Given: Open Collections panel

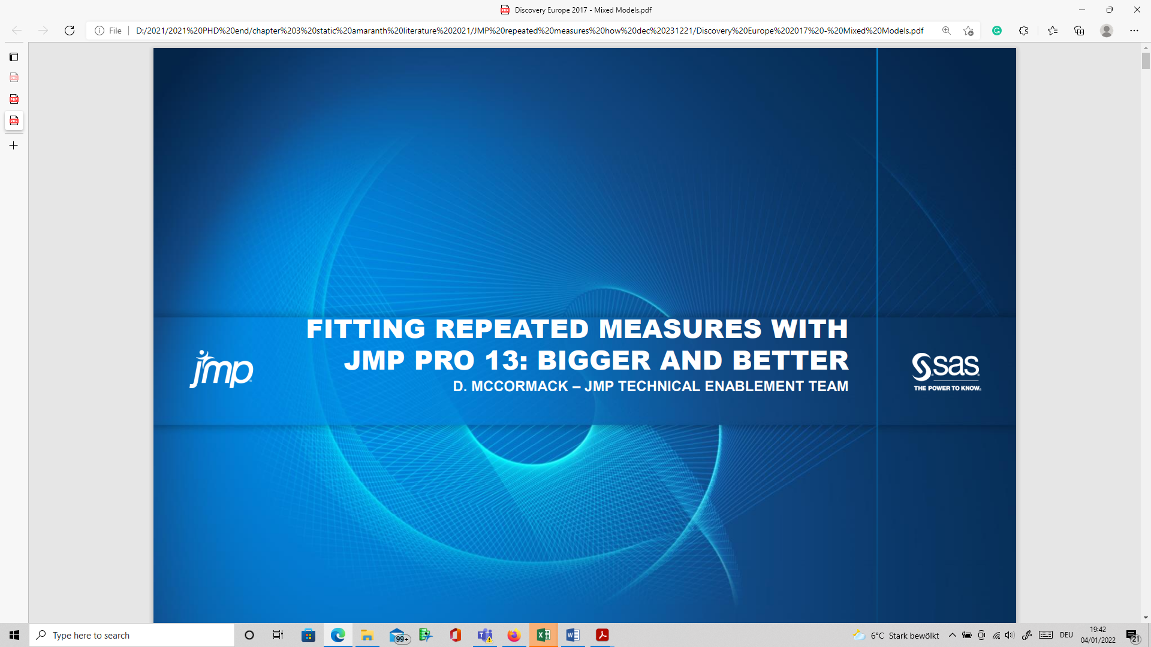Looking at the screenshot, I should [x=1079, y=31].
